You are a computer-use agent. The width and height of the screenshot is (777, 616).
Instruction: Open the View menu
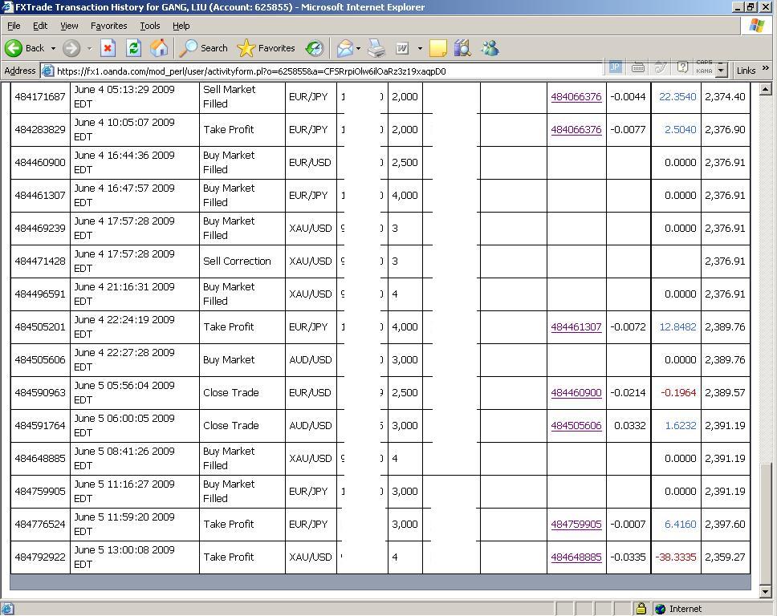pyautogui.click(x=69, y=26)
